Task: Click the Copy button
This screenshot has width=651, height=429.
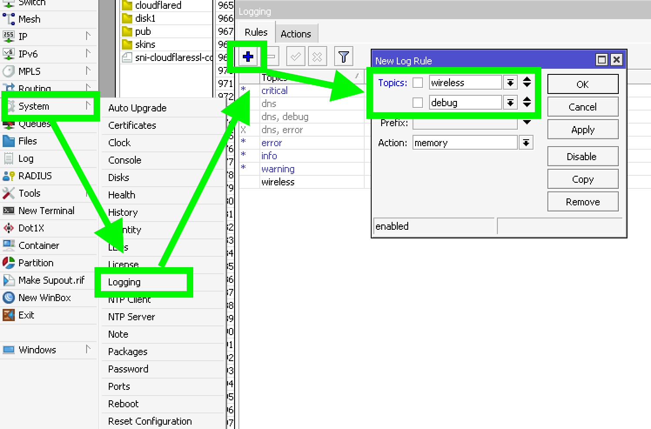Action: (x=583, y=179)
